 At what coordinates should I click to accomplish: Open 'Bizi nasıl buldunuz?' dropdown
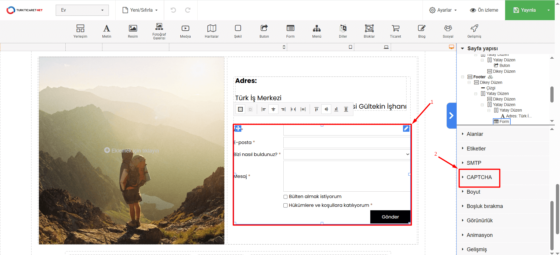click(x=347, y=154)
